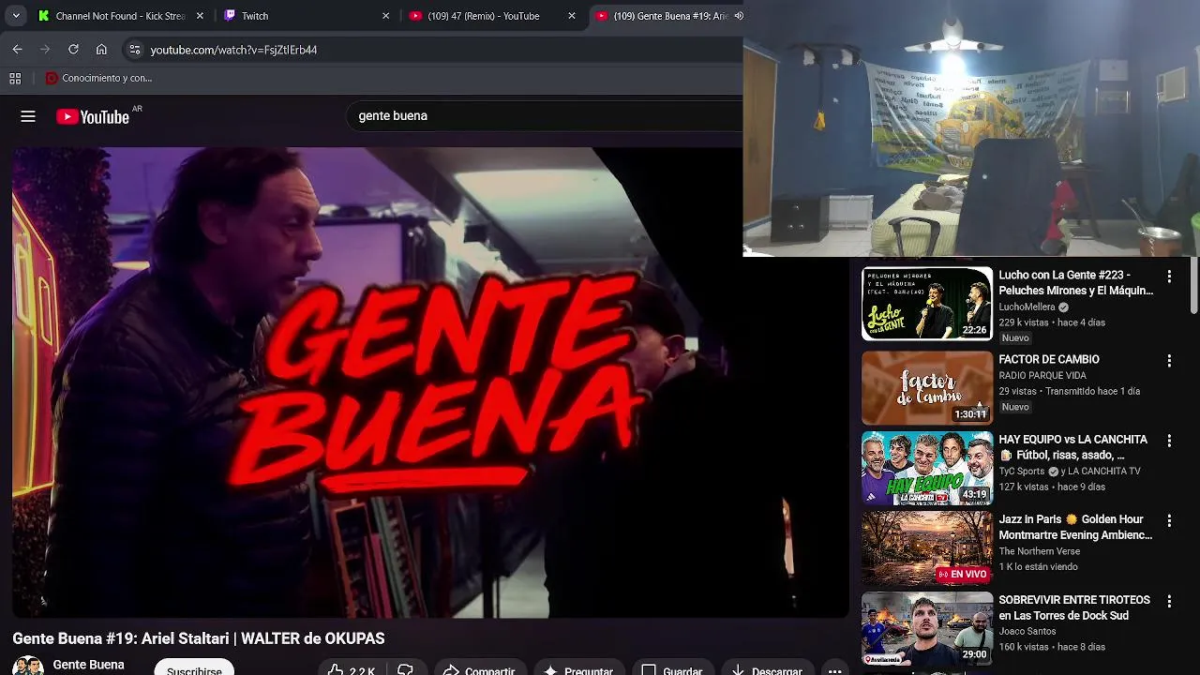Click the RADIO PARQUE VIDA channel name
The width and height of the screenshot is (1200, 675).
(1042, 375)
